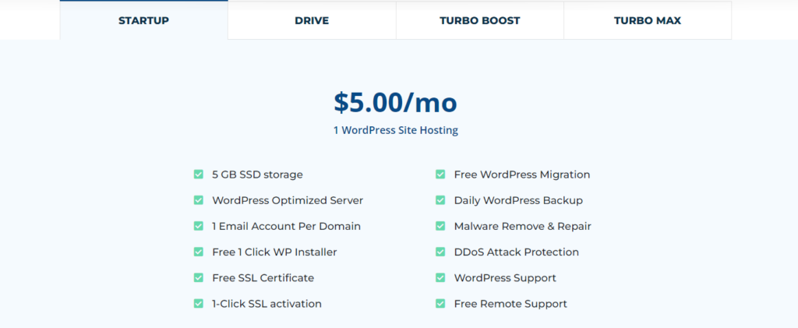This screenshot has width=798, height=328.
Task: Click the $5.00/mo price heading
Action: pyautogui.click(x=395, y=103)
